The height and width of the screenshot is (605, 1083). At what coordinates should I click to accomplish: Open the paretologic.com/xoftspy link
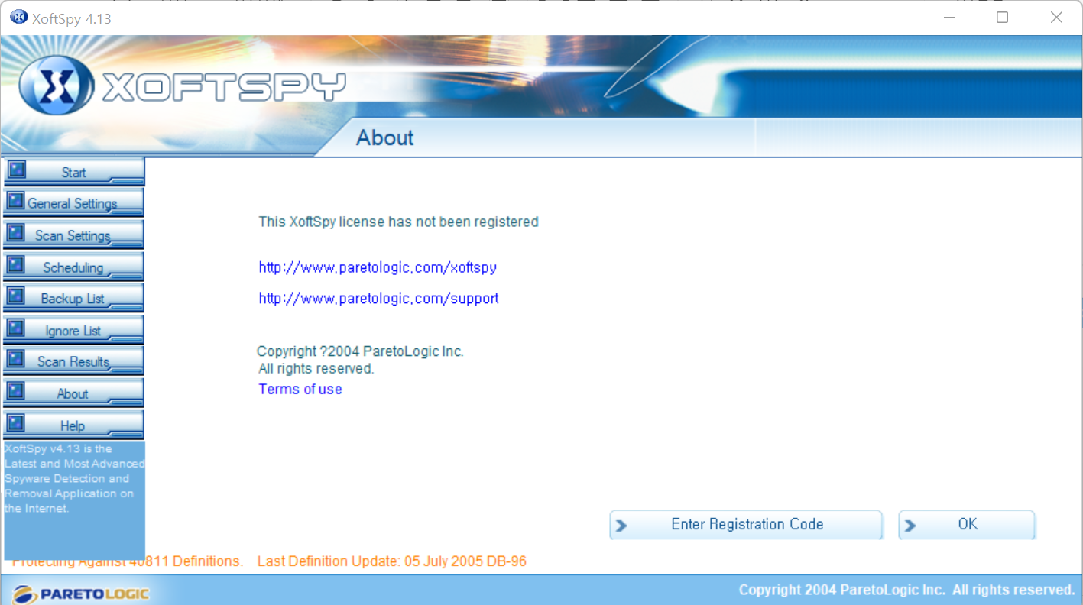pyautogui.click(x=378, y=268)
